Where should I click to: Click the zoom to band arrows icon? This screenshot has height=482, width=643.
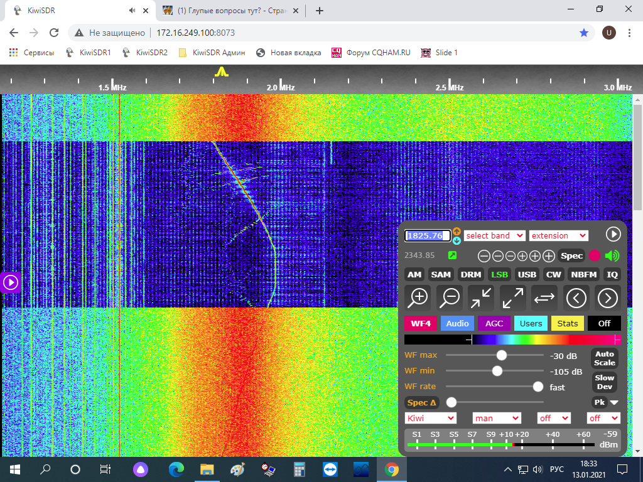coord(481,297)
